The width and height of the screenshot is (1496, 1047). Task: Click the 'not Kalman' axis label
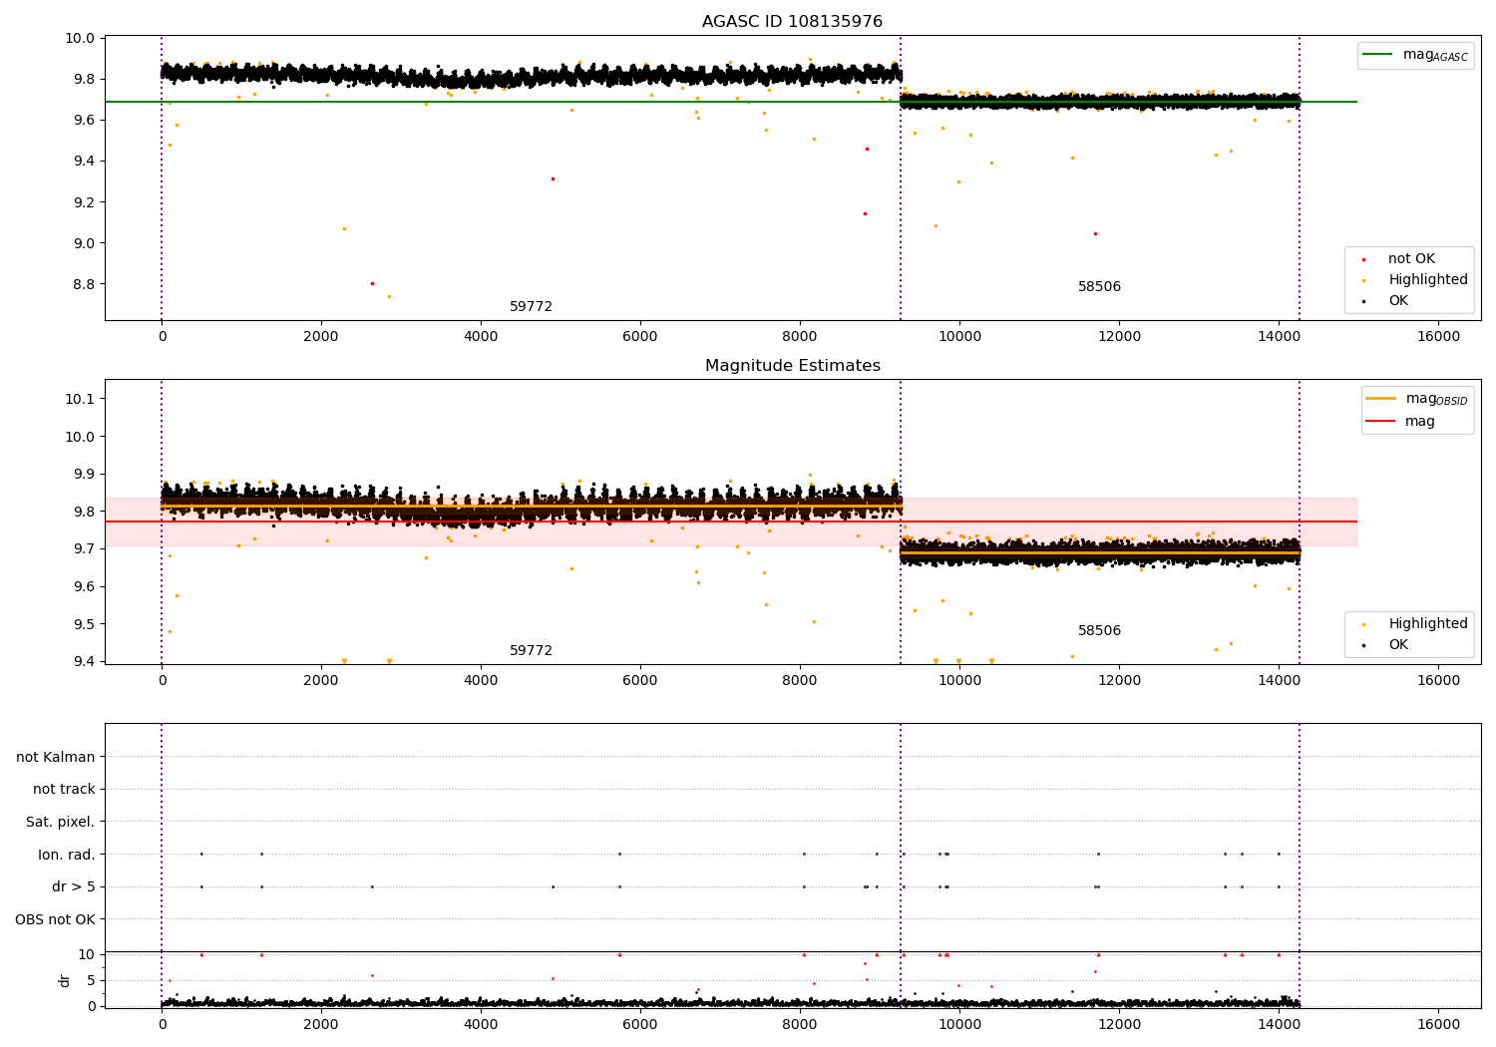(56, 758)
